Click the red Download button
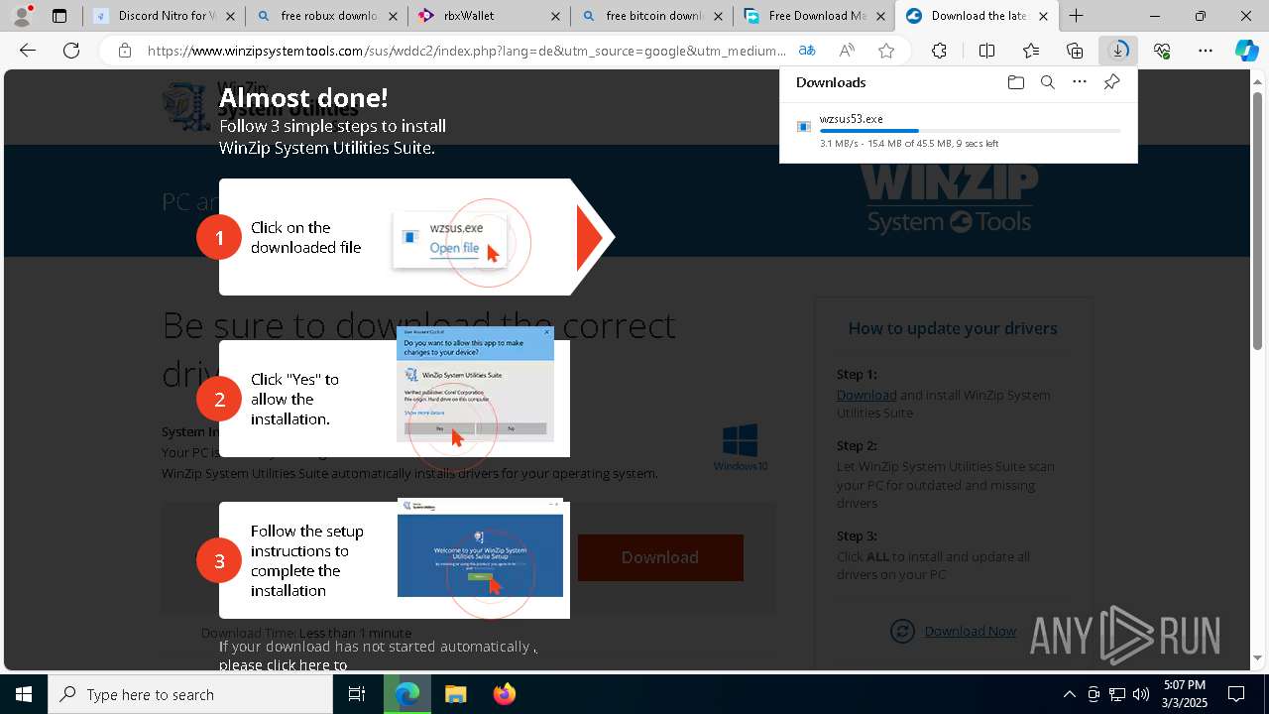 pyautogui.click(x=660, y=557)
